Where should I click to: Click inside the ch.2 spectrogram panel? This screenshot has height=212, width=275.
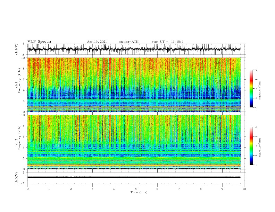(x=134, y=142)
